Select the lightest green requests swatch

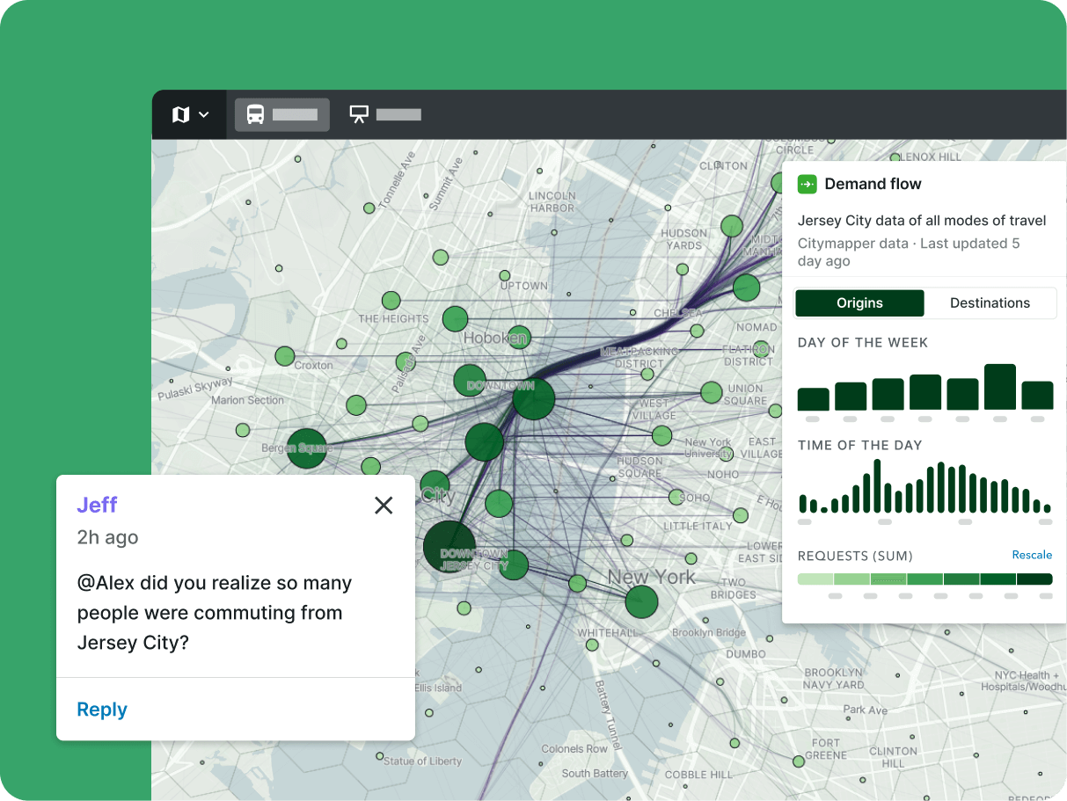click(815, 579)
